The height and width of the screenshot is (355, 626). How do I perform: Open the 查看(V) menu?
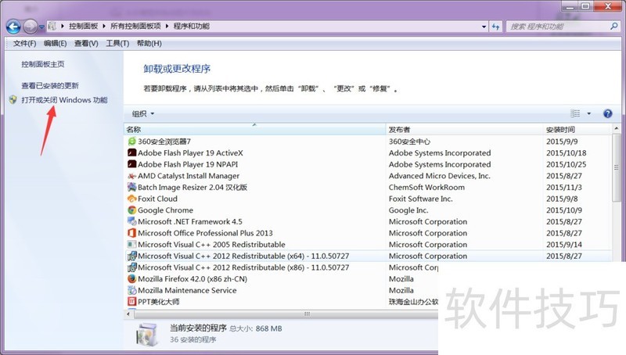86,44
